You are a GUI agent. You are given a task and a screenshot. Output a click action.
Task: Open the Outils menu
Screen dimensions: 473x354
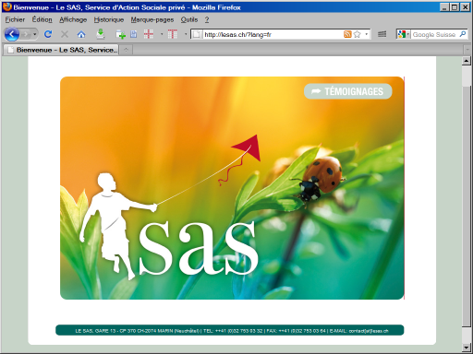pos(189,19)
